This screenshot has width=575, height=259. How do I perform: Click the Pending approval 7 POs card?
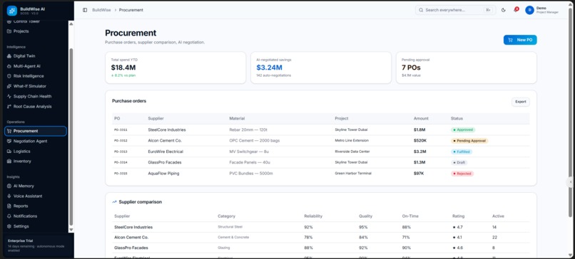tap(467, 68)
